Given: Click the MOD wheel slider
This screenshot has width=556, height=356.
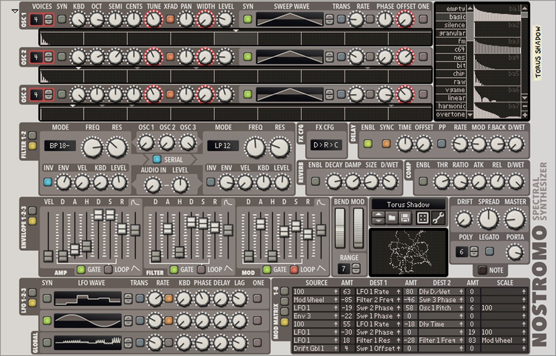Looking at the screenshot, I should [x=358, y=227].
